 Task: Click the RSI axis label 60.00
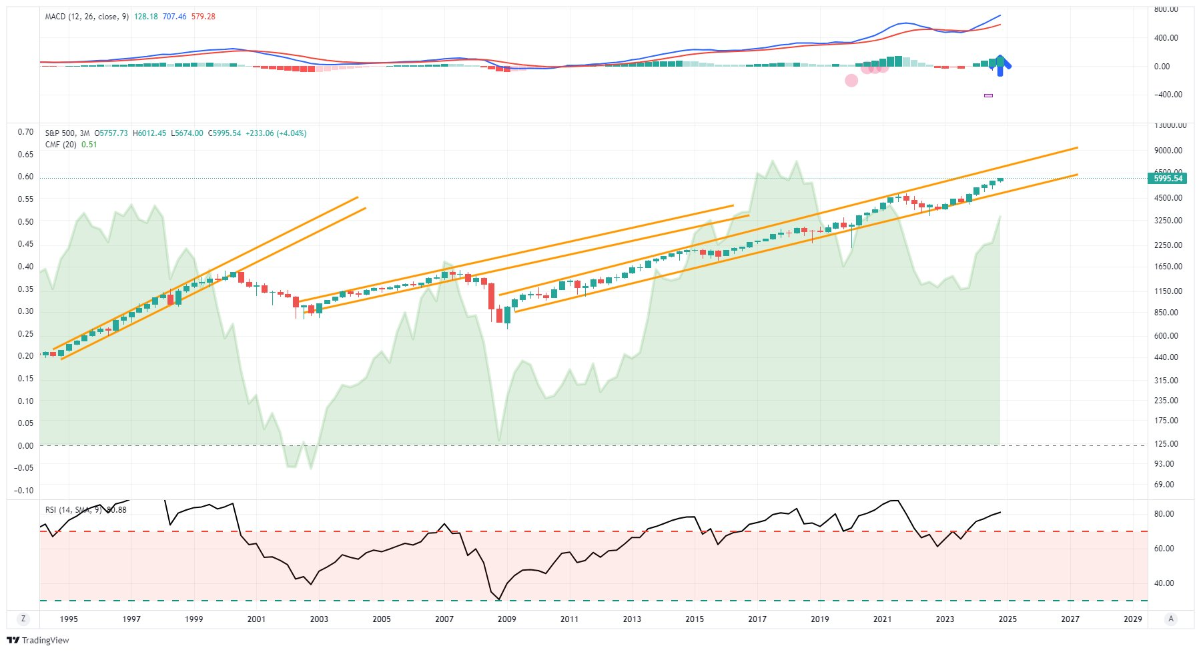[x=1164, y=549]
